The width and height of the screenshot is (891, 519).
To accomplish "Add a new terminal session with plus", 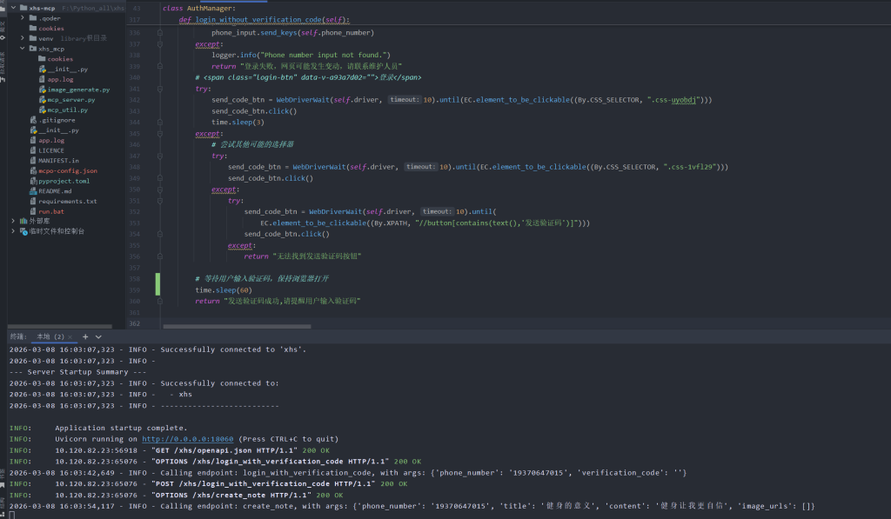I will (x=86, y=336).
